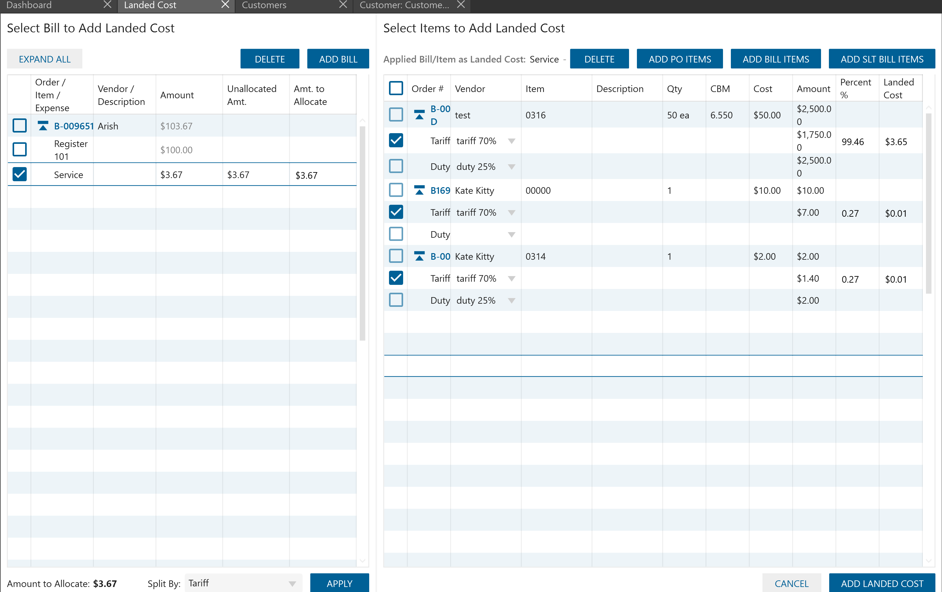Open the empty Duty dropdown under B169
This screenshot has height=592, width=942.
point(511,235)
